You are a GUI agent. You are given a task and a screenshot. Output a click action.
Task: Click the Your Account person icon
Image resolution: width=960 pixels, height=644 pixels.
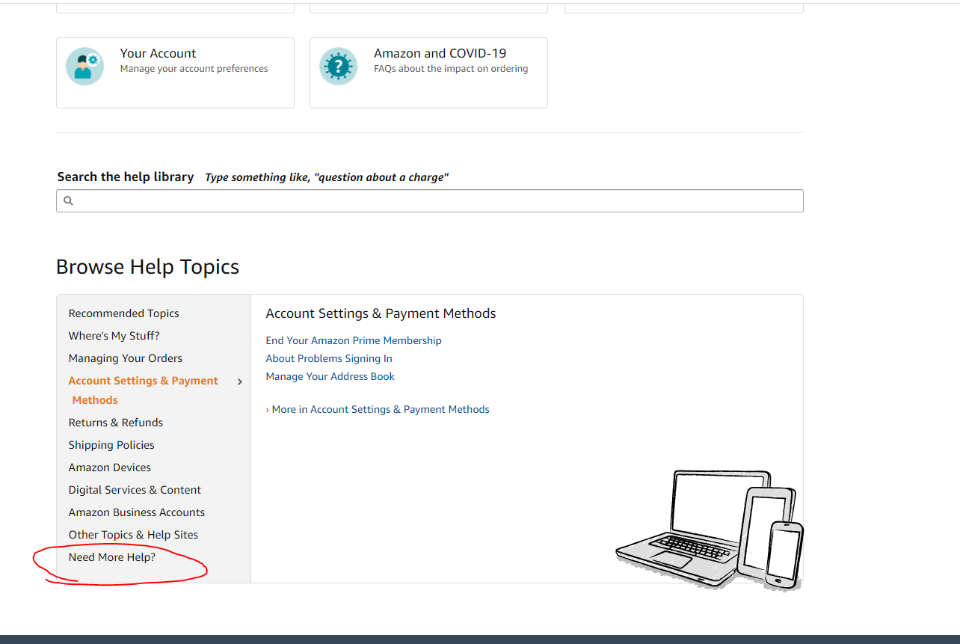84,66
